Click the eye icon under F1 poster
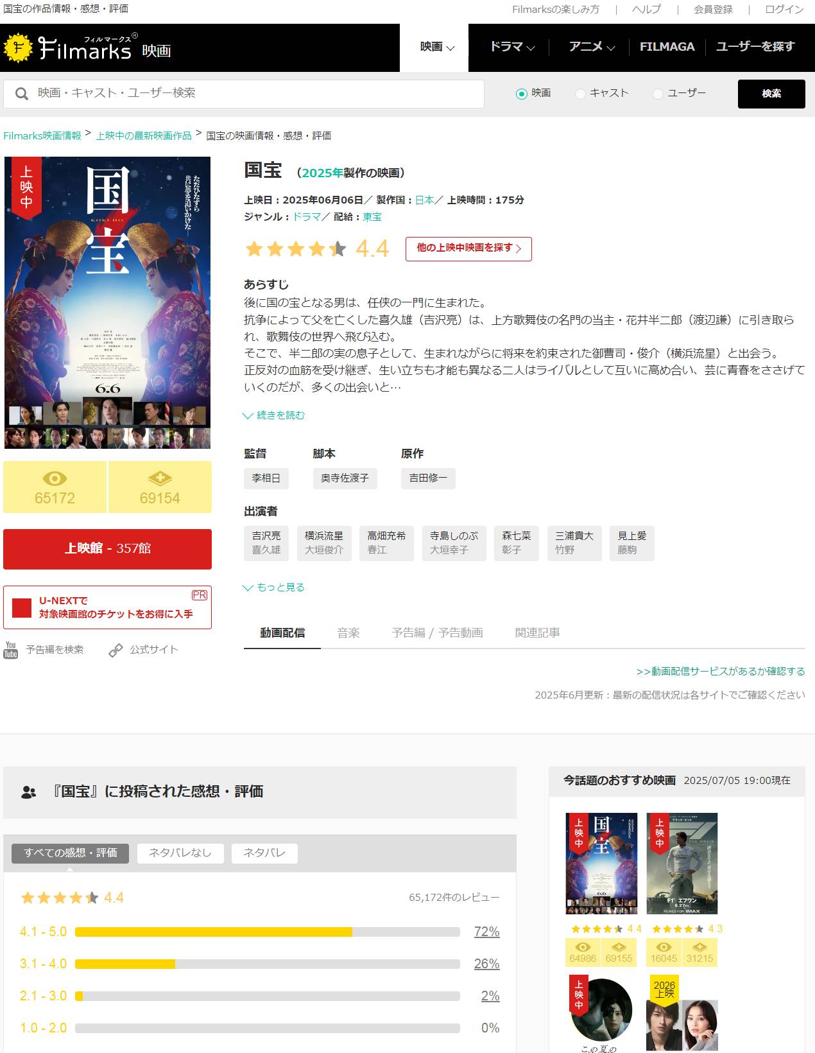The width and height of the screenshot is (815, 1053). pos(664,947)
